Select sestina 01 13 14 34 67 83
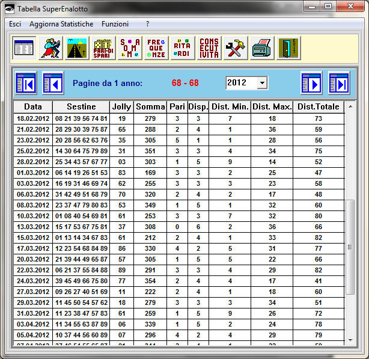The image size is (369, 359). point(81,238)
